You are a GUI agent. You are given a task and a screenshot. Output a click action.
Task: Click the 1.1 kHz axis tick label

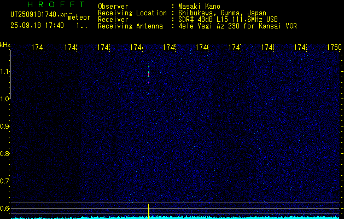[x=5, y=71]
